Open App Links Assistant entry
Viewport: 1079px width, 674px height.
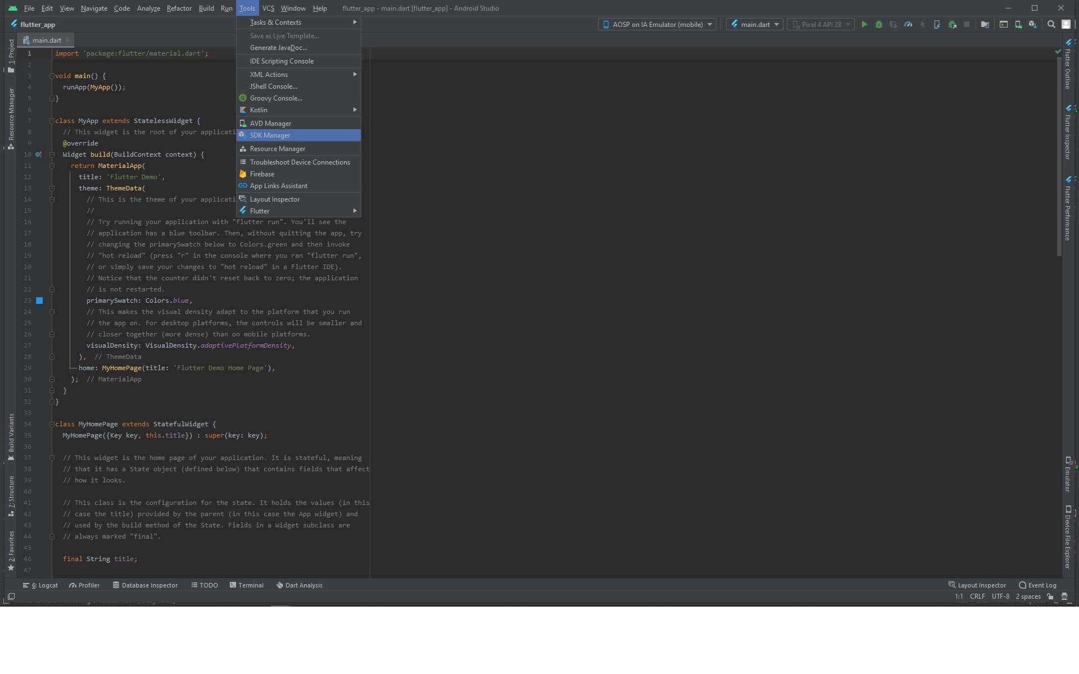click(x=298, y=186)
